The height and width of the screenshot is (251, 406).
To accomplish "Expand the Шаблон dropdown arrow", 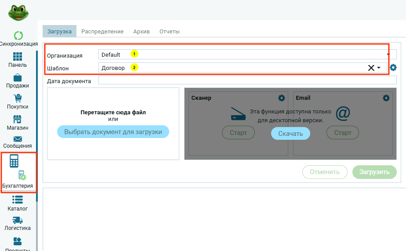I will (379, 68).
